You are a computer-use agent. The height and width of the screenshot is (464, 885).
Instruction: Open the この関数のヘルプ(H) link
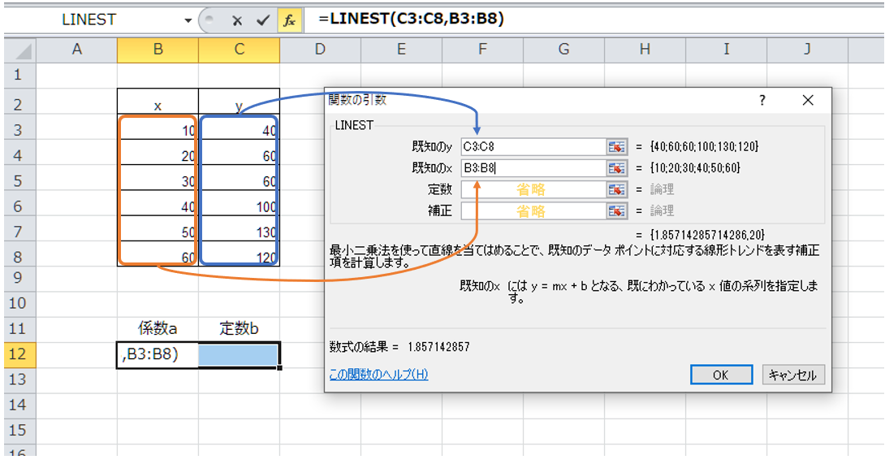[378, 374]
